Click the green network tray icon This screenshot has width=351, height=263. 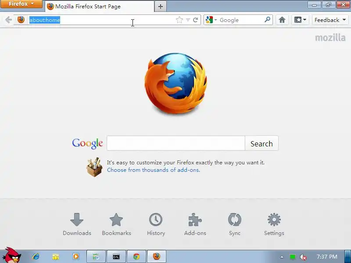(x=292, y=257)
